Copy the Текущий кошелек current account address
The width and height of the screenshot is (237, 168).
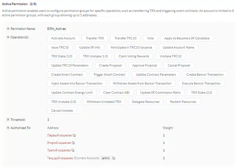[x=114, y=158]
